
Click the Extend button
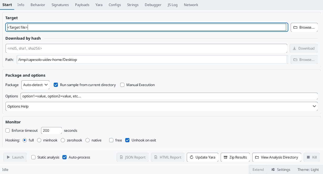(x=258, y=170)
